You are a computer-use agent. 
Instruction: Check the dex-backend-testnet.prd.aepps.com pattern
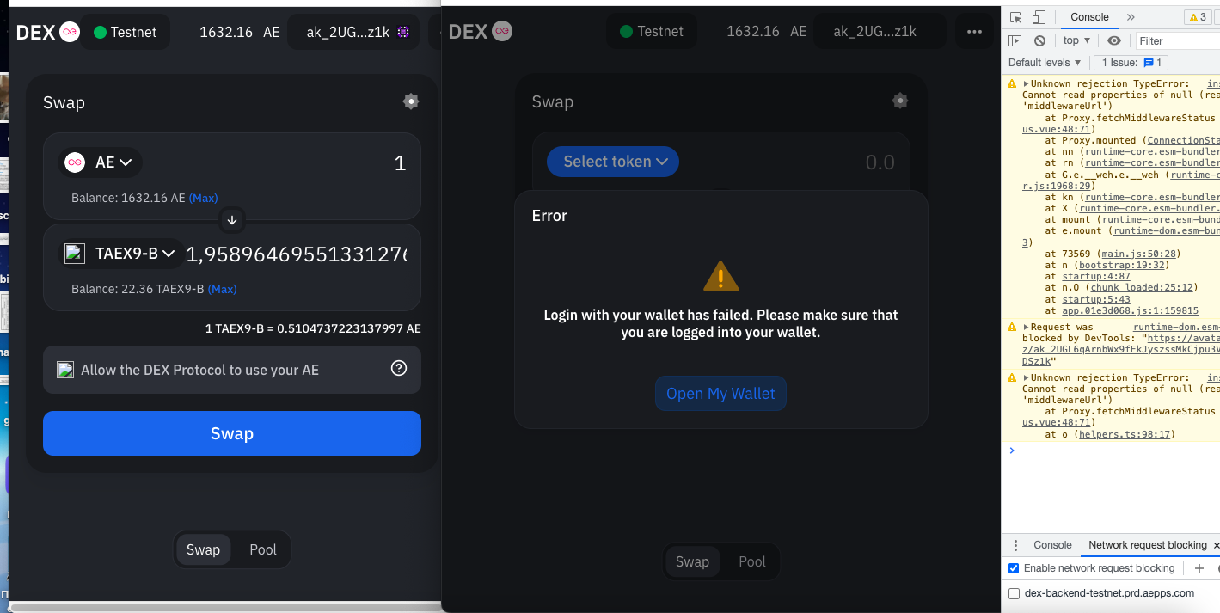pyautogui.click(x=1014, y=593)
